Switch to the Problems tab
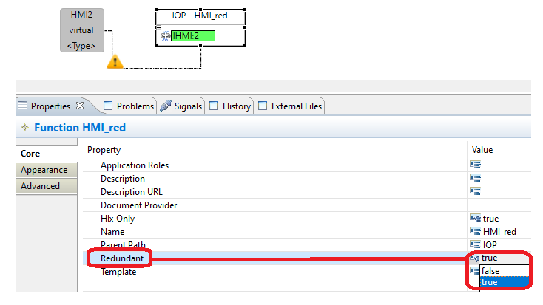 pos(128,106)
